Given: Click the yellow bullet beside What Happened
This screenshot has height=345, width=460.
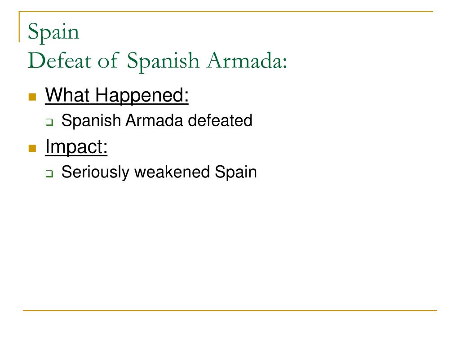Looking at the screenshot, I should point(32,97).
